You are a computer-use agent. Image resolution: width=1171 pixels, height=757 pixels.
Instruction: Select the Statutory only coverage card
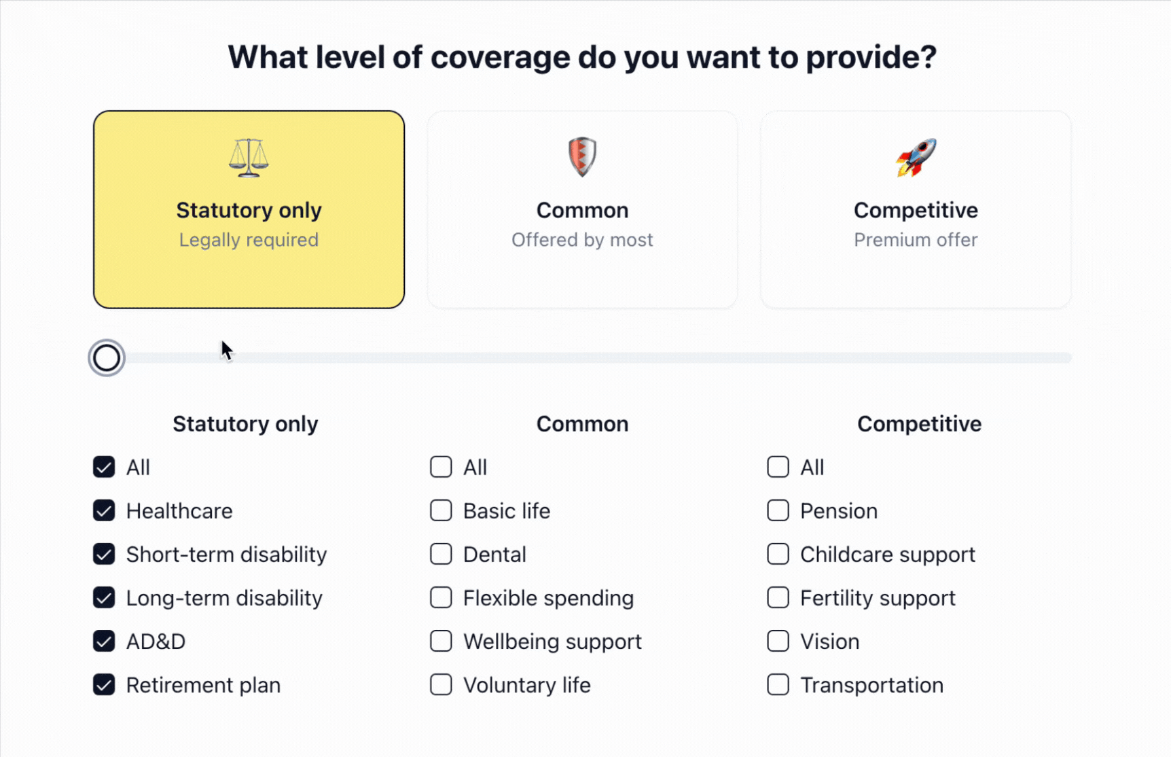click(249, 209)
